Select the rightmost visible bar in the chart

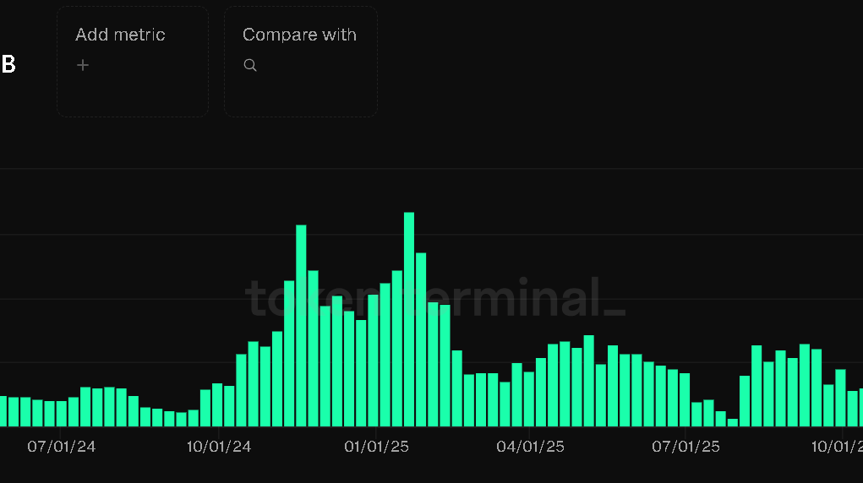860,407
